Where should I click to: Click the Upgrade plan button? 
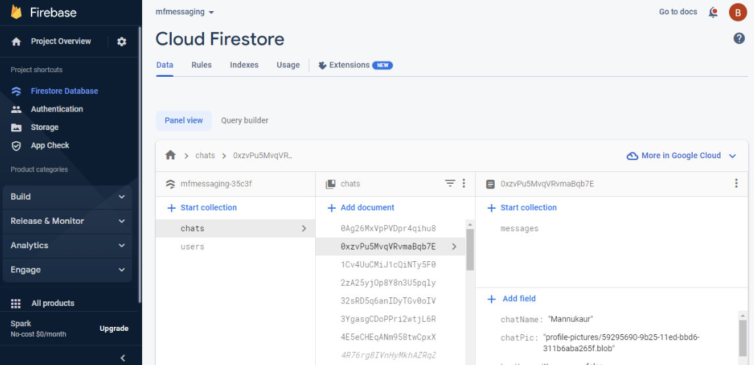[x=114, y=329]
